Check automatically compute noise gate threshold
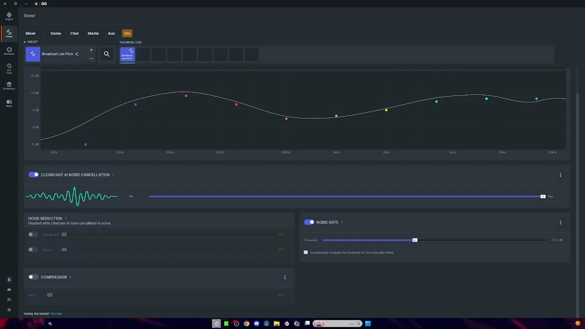The image size is (585, 329). click(x=306, y=252)
